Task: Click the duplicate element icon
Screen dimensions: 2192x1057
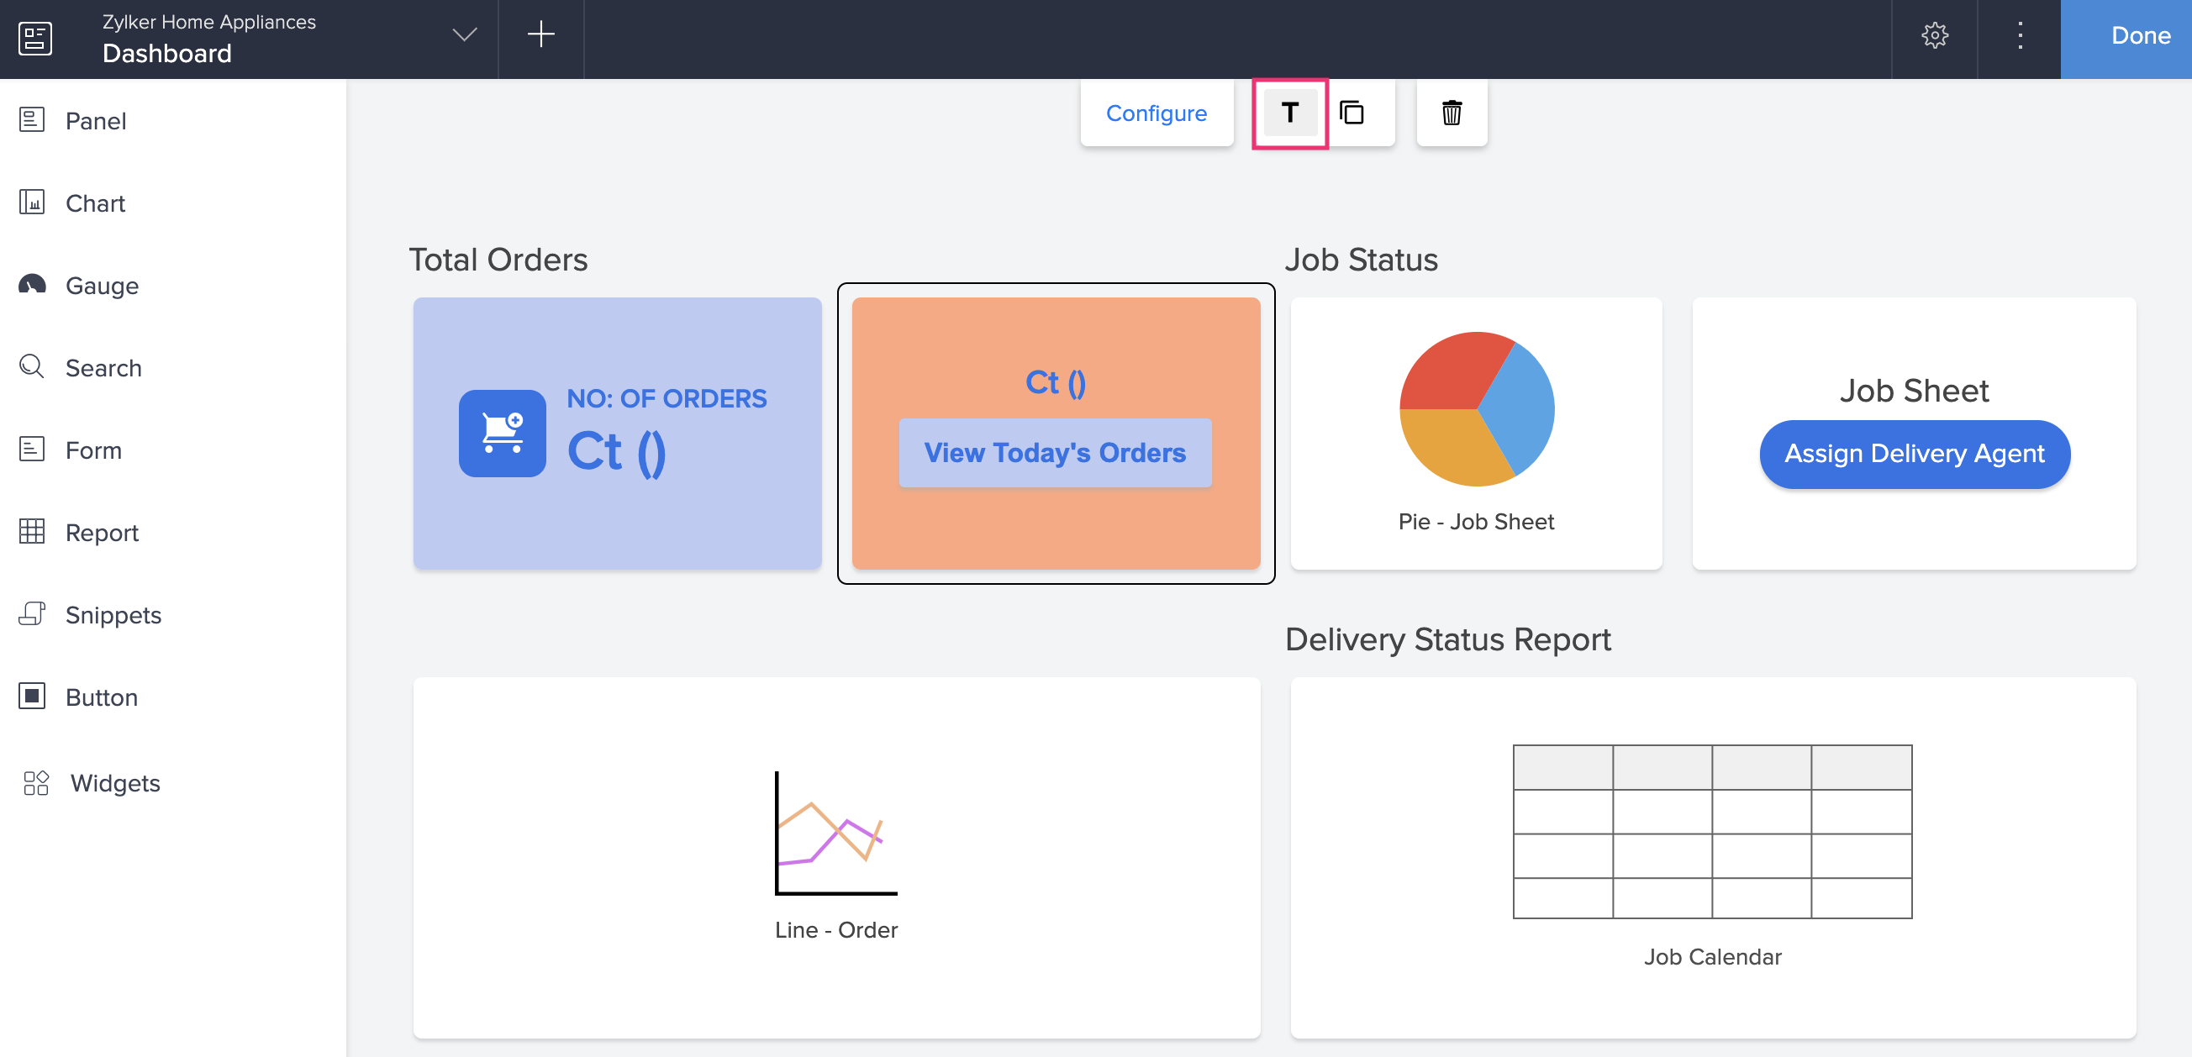Action: tap(1352, 113)
